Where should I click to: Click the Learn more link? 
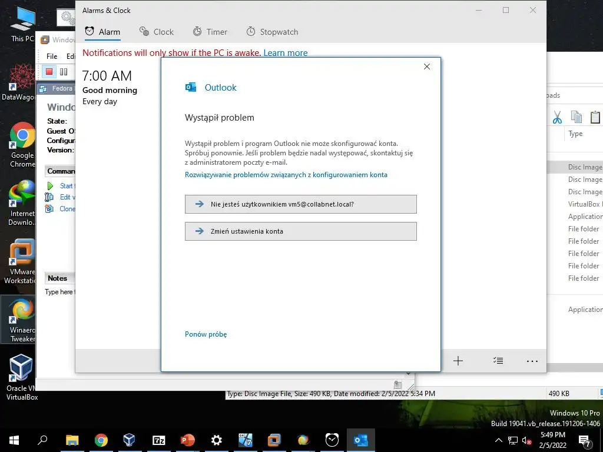(286, 52)
